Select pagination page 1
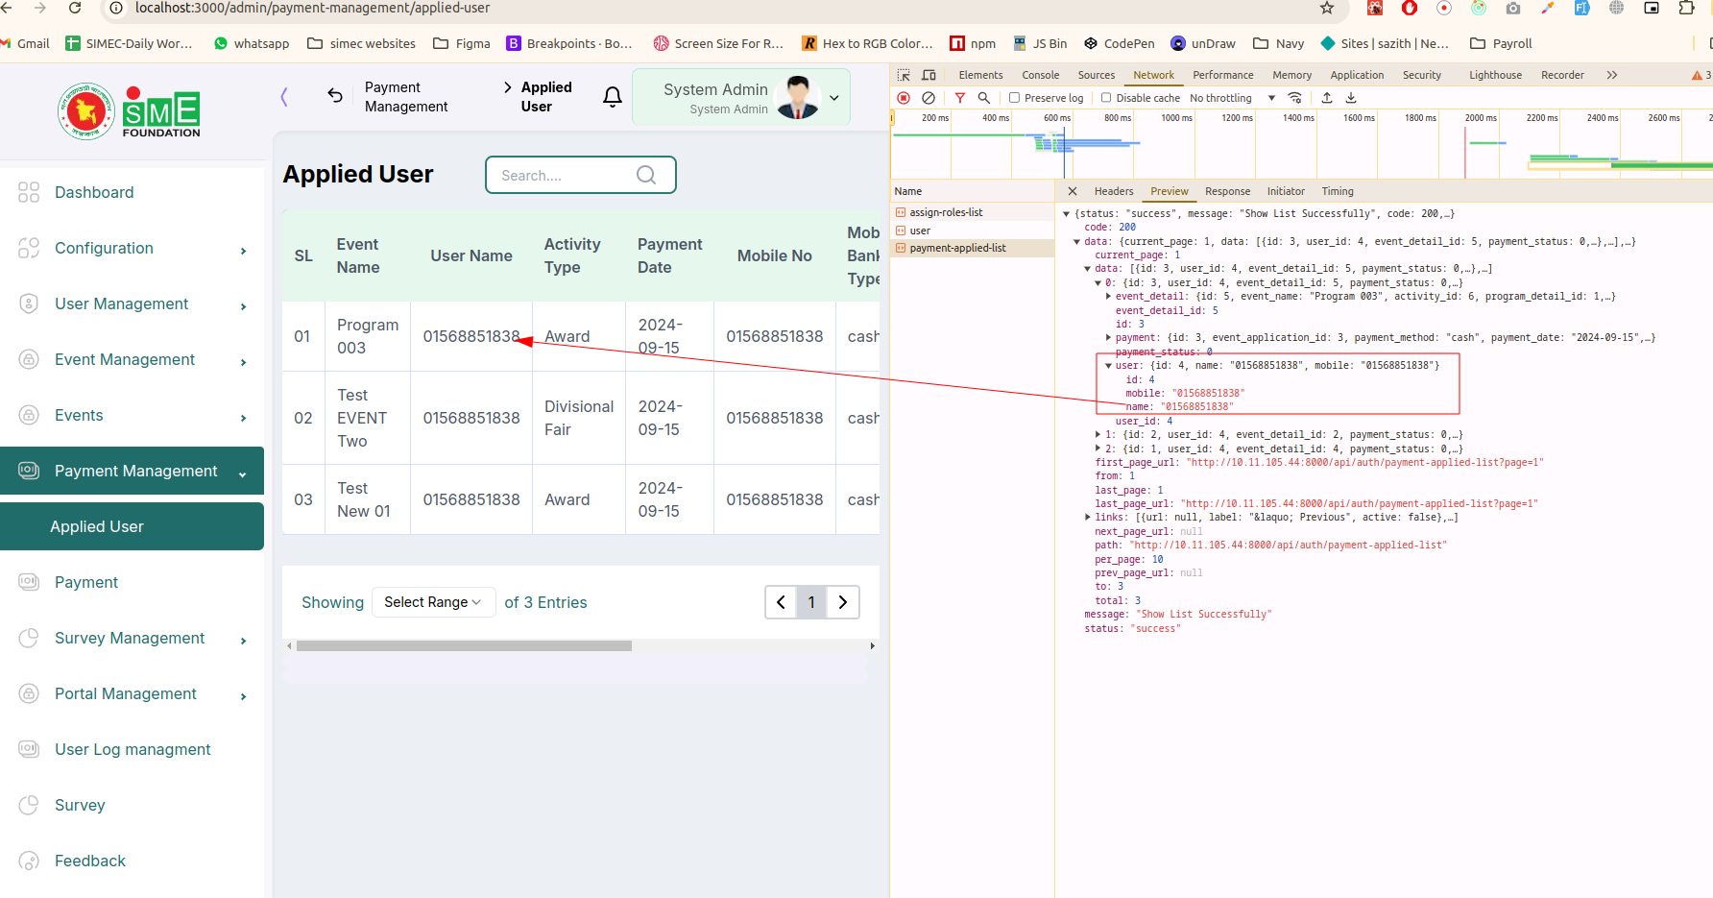Image resolution: width=1713 pixels, height=898 pixels. pyautogui.click(x=811, y=602)
